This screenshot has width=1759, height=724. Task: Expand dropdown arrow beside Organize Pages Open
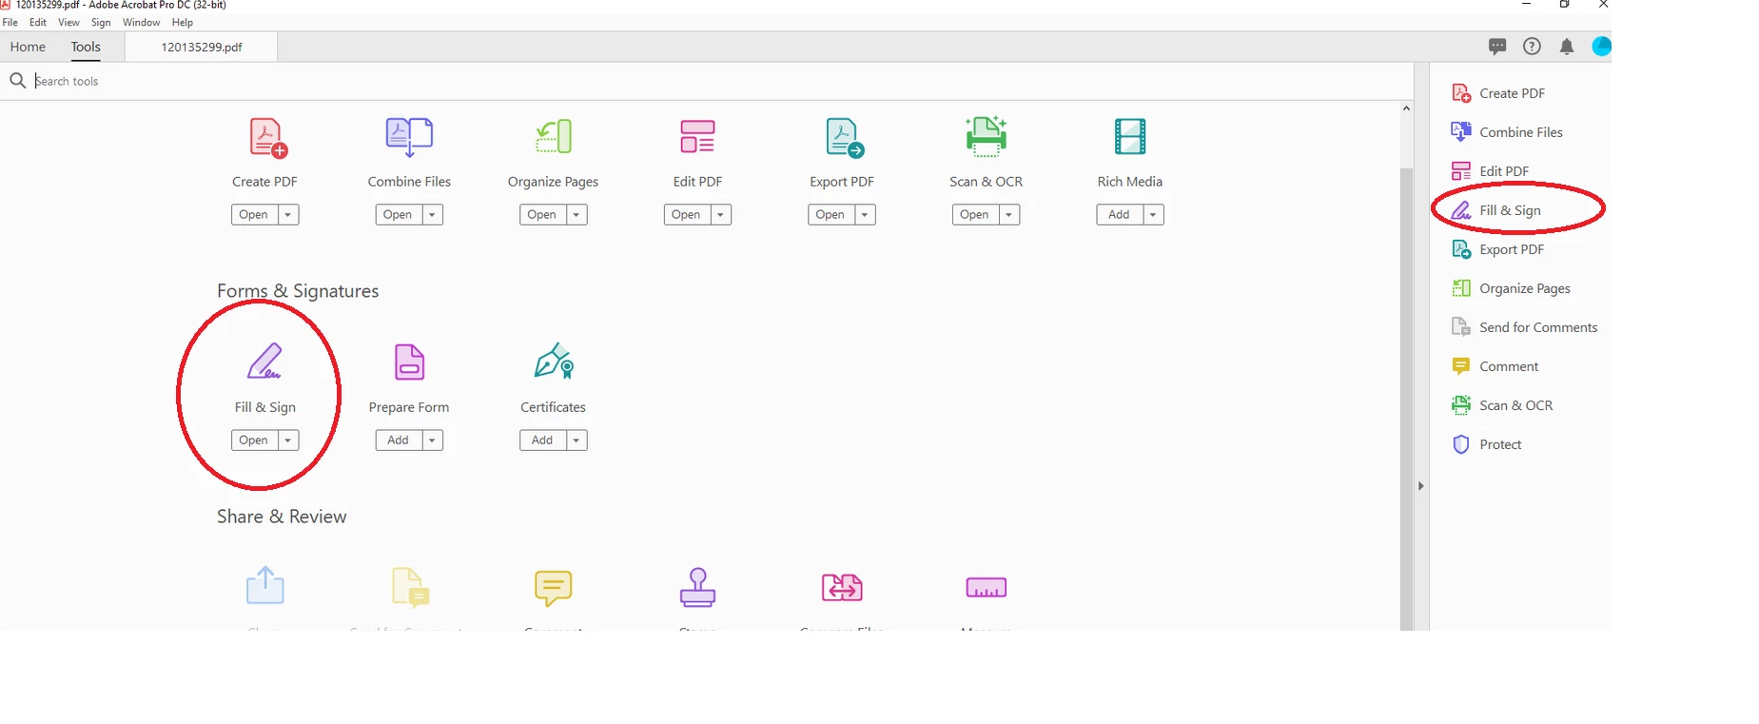click(577, 215)
